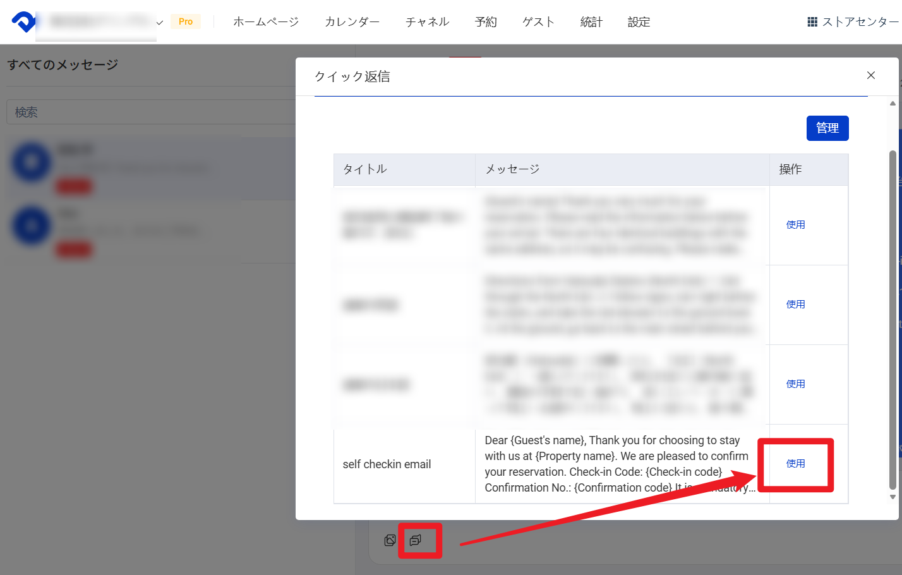Click the dialog scrollbar down arrow
This screenshot has height=575, width=902.
coord(893,497)
